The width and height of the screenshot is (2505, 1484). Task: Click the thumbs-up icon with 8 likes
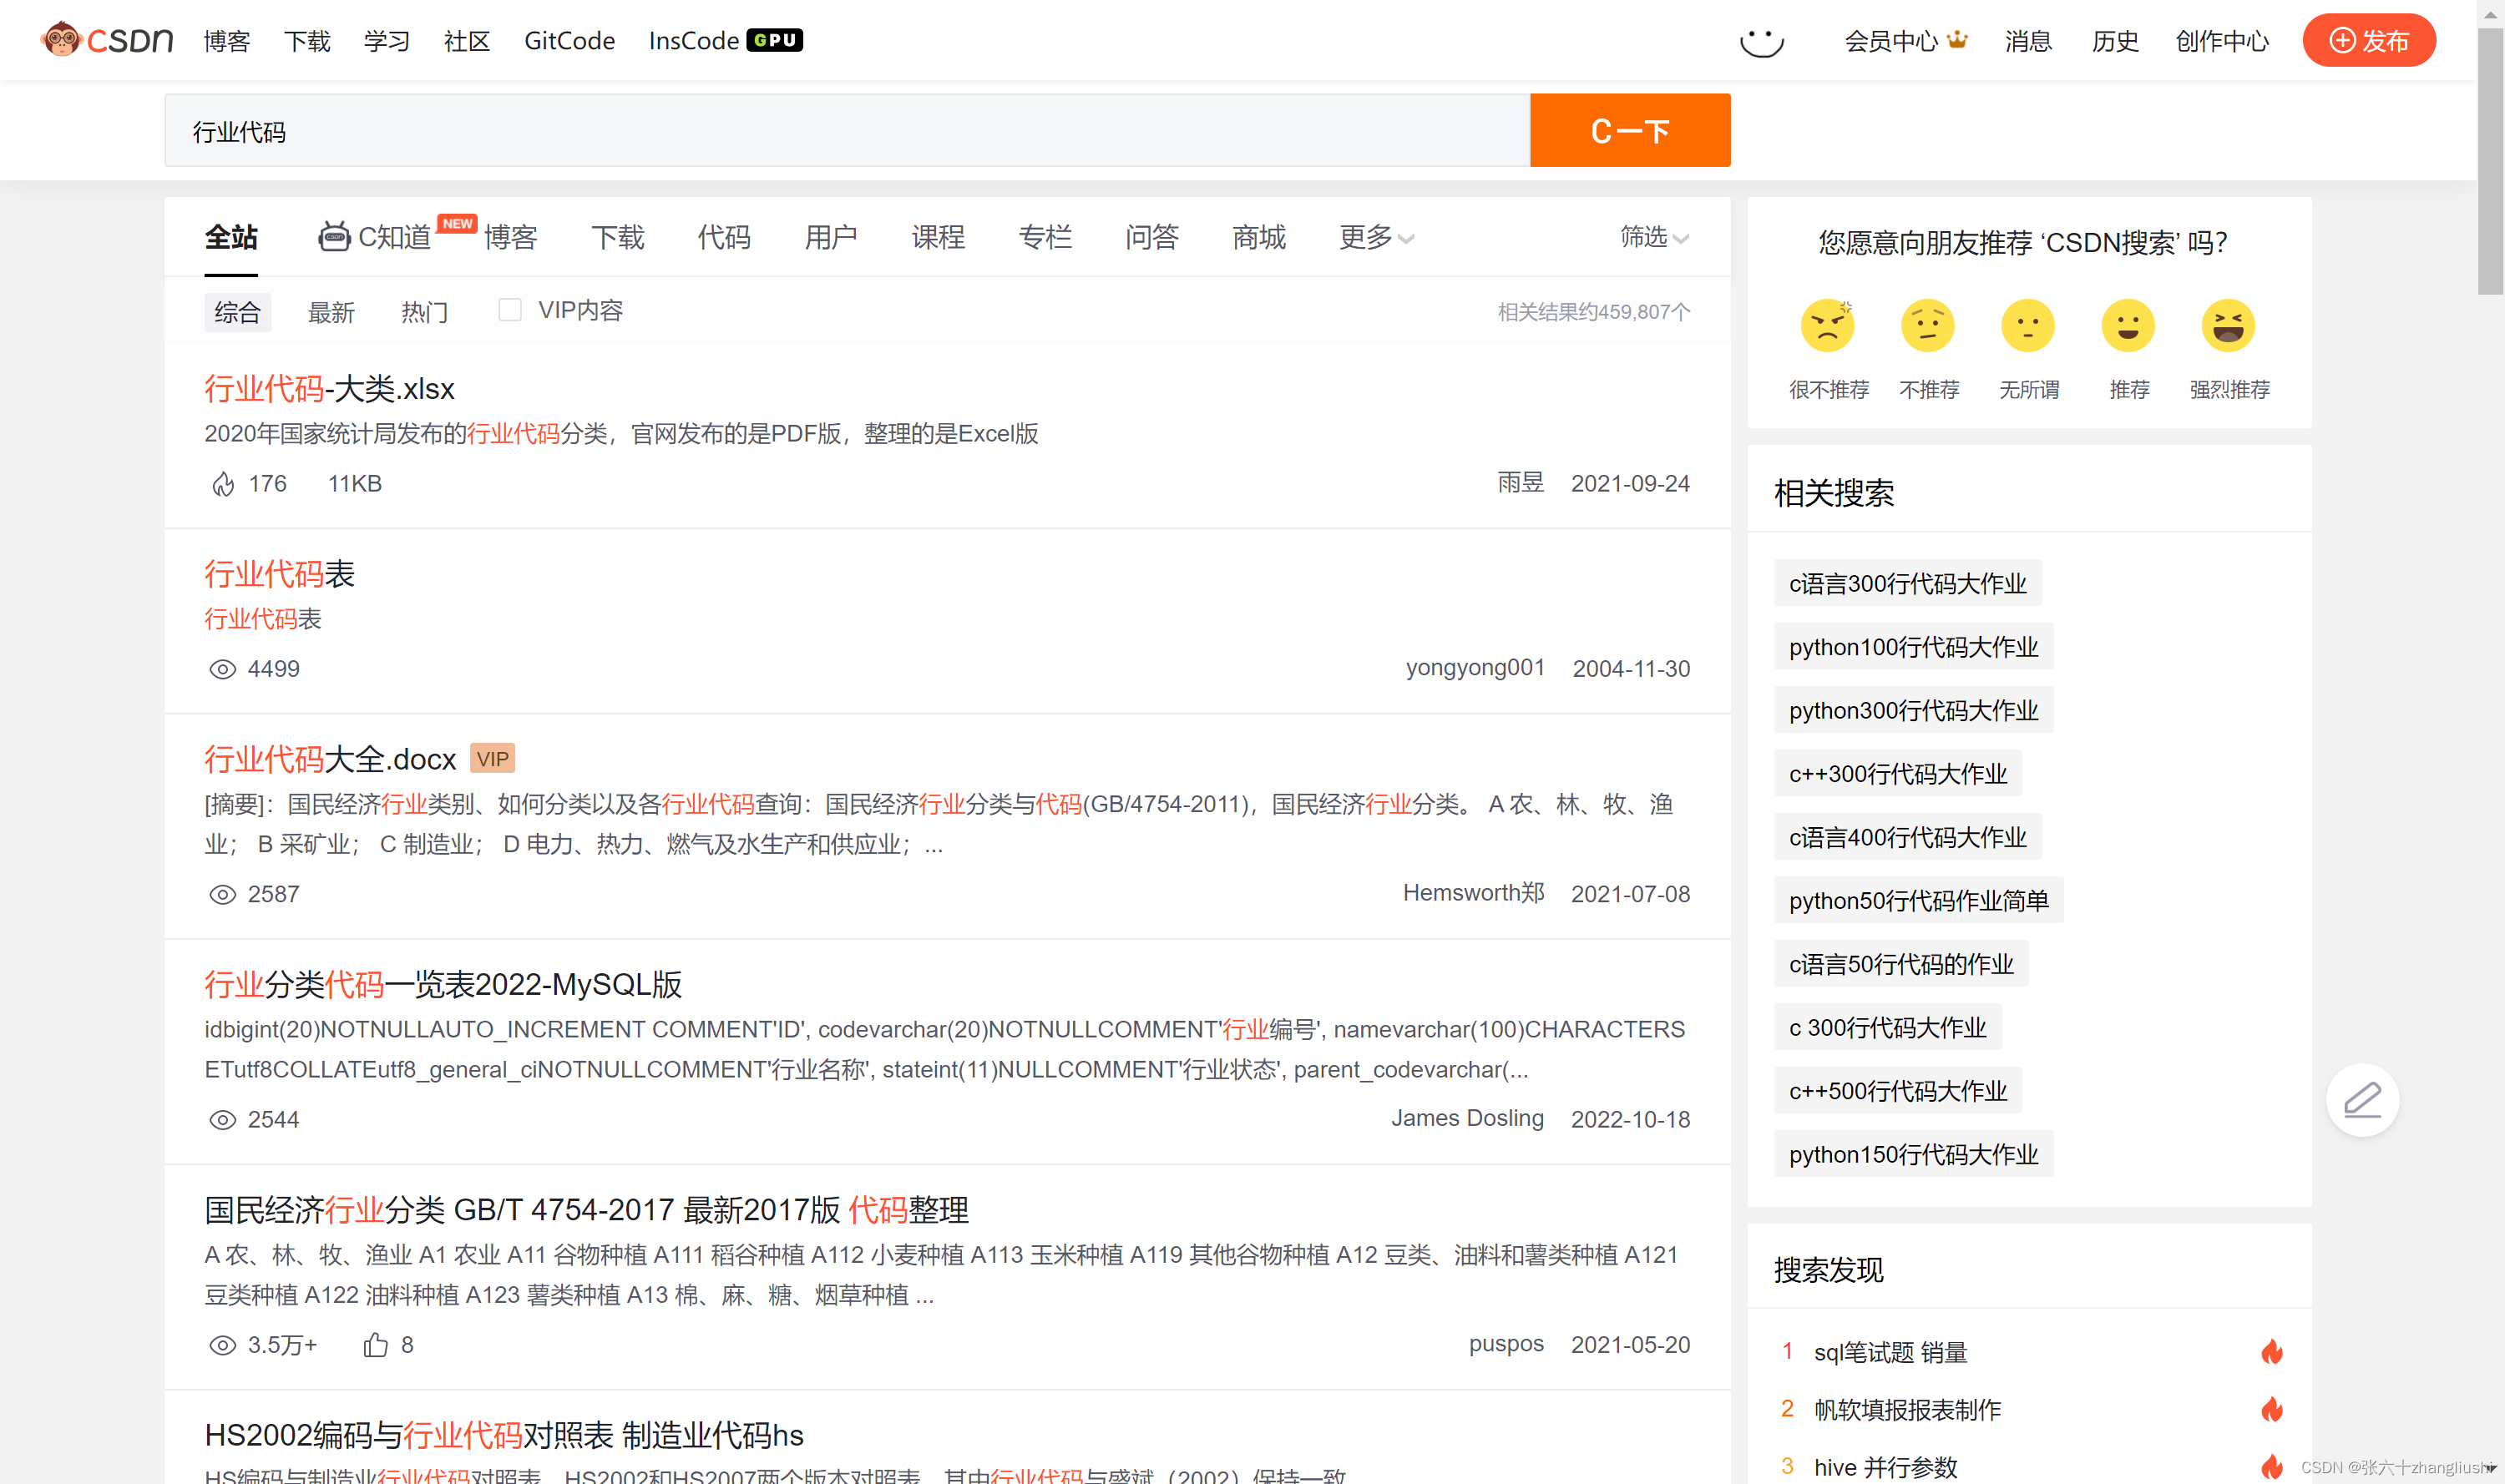coord(375,1345)
